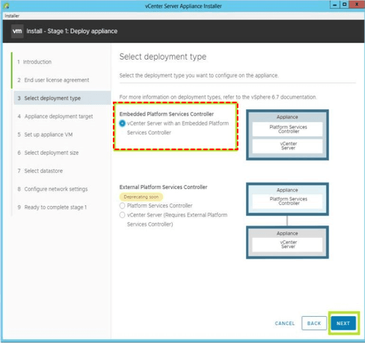Viewport: 365px width, 343px height.
Task: Click the vm logo in header
Action: coord(17,31)
